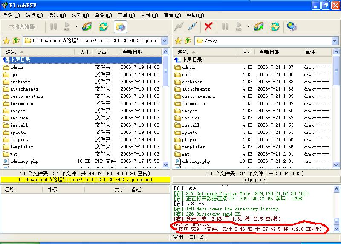Select remote admincp.php file icon

[178, 162]
